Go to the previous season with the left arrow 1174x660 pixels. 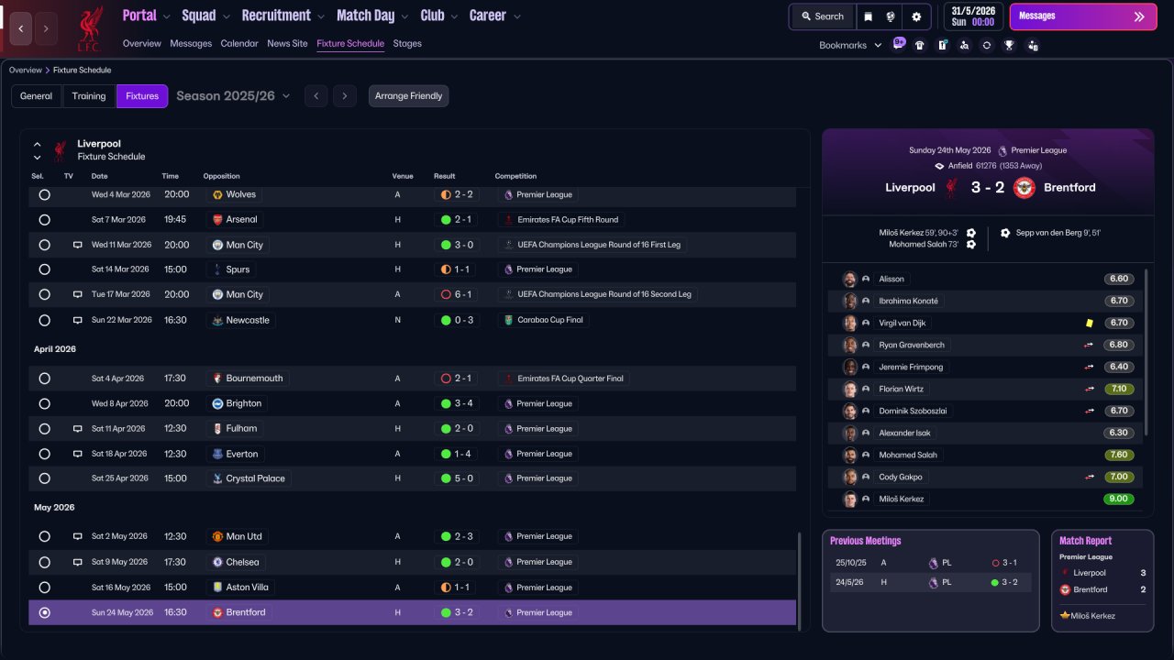(316, 96)
